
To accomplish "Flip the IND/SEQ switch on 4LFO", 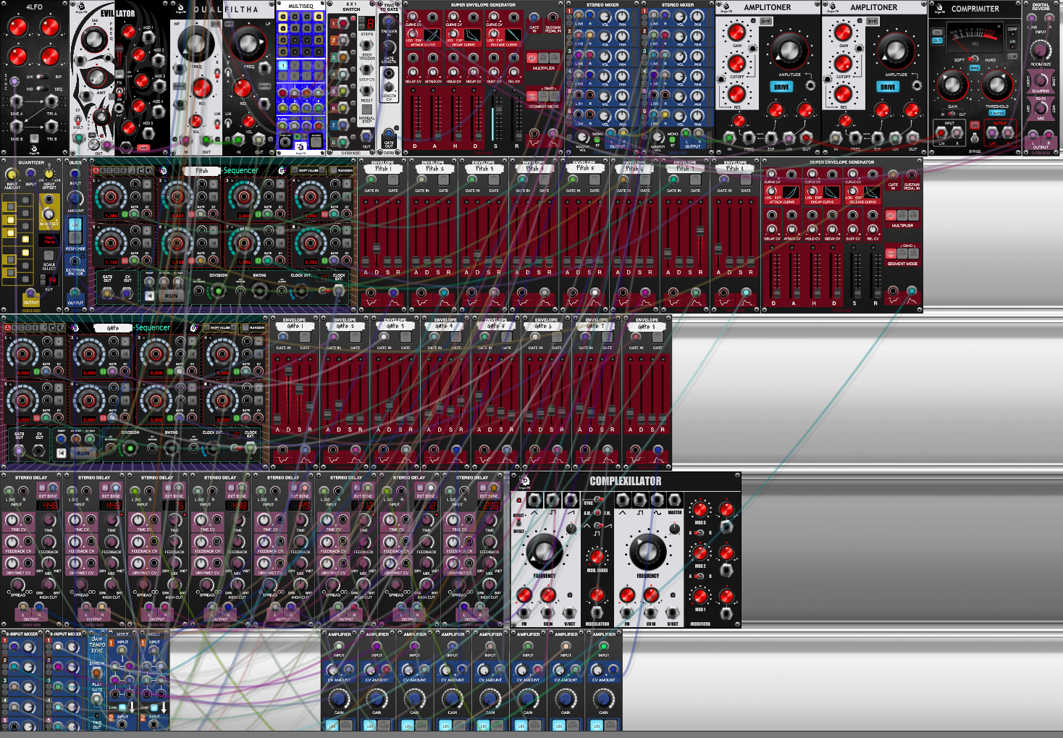I will [42, 88].
